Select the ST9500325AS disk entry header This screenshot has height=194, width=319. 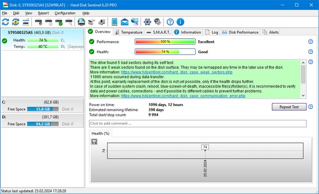point(35,32)
